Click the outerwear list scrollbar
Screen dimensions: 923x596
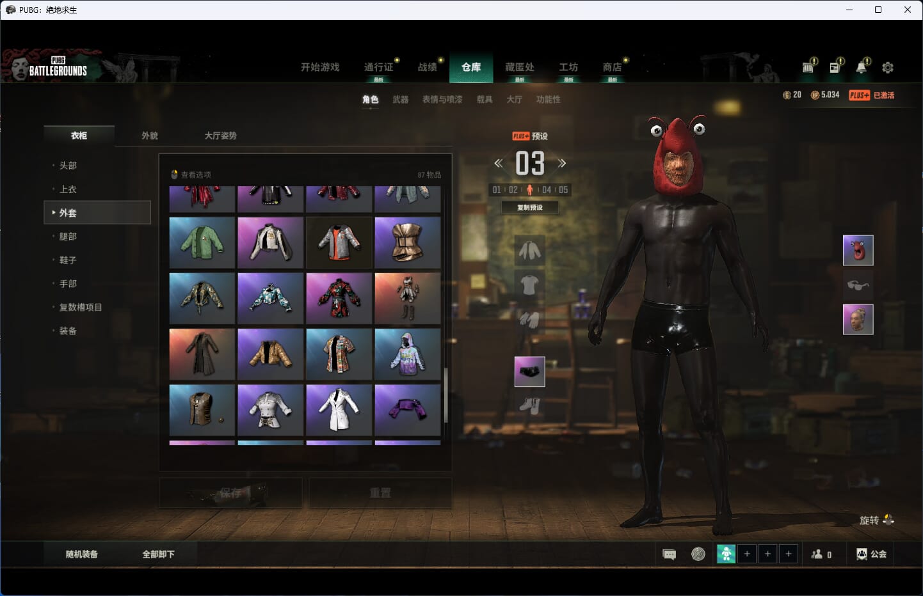445,395
